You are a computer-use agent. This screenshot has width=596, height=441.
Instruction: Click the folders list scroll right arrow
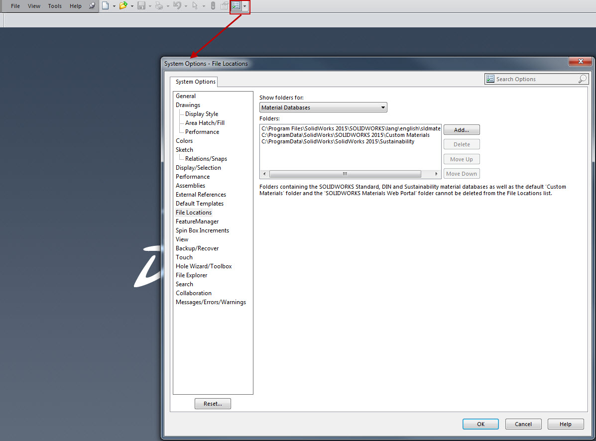point(436,174)
